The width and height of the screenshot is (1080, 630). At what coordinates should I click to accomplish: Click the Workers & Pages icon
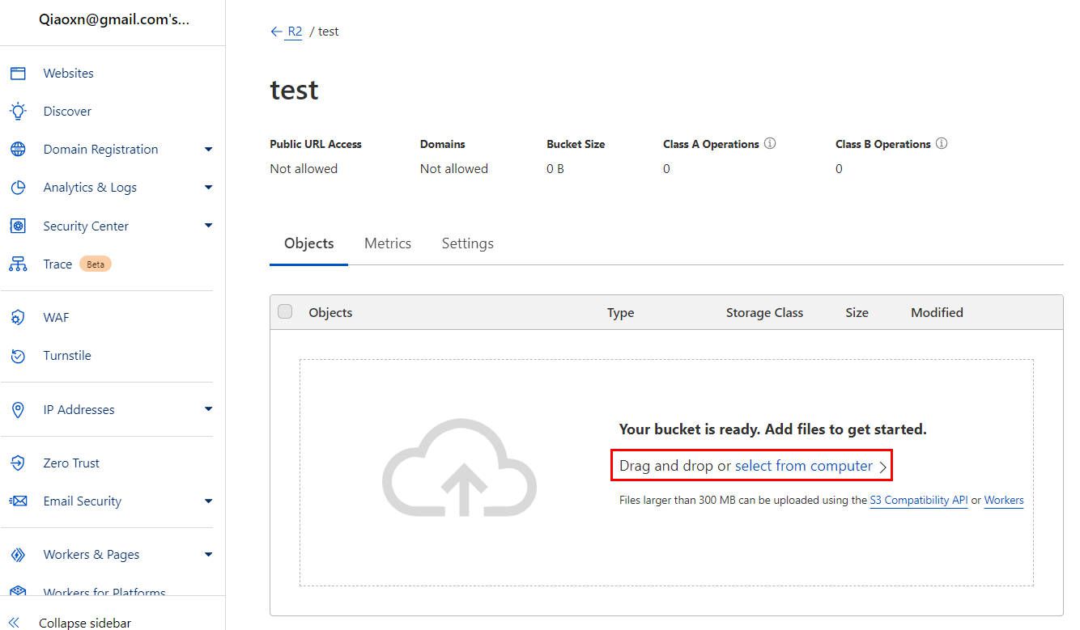(x=18, y=555)
